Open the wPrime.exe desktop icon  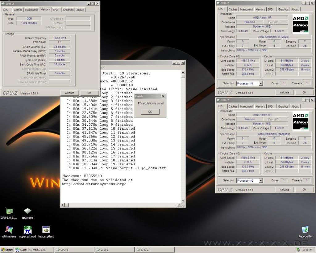[x=9, y=232]
